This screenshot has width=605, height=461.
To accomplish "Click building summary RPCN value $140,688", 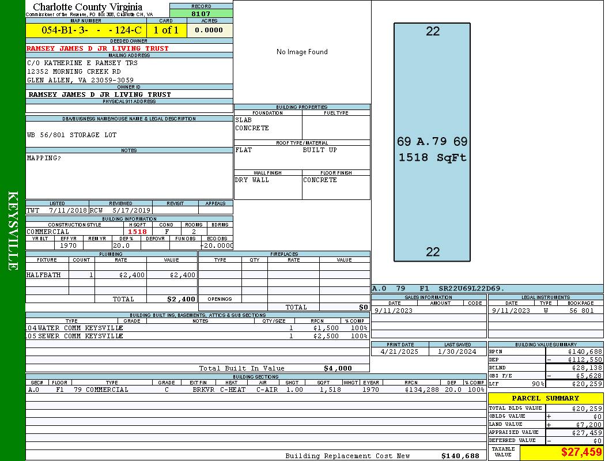I will pos(585,352).
